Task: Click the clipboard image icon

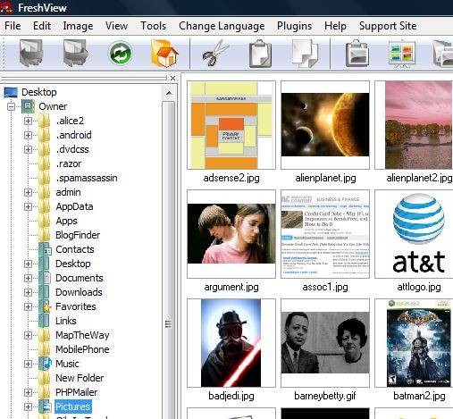Action: coord(357,54)
